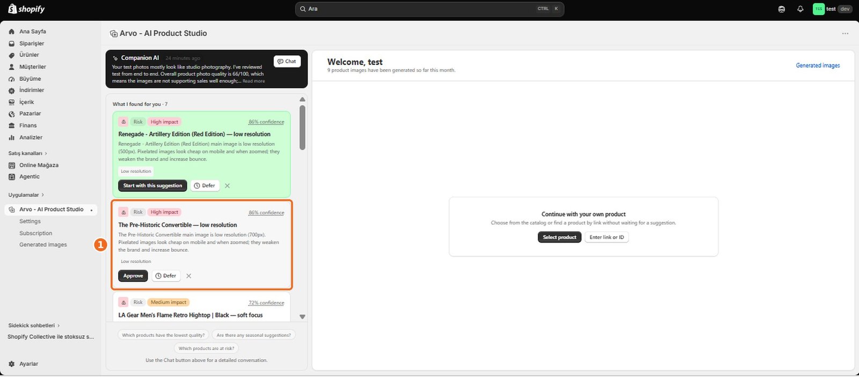Expand Sidekick sohbetleri section
This screenshot has height=377, width=859.
34,326
